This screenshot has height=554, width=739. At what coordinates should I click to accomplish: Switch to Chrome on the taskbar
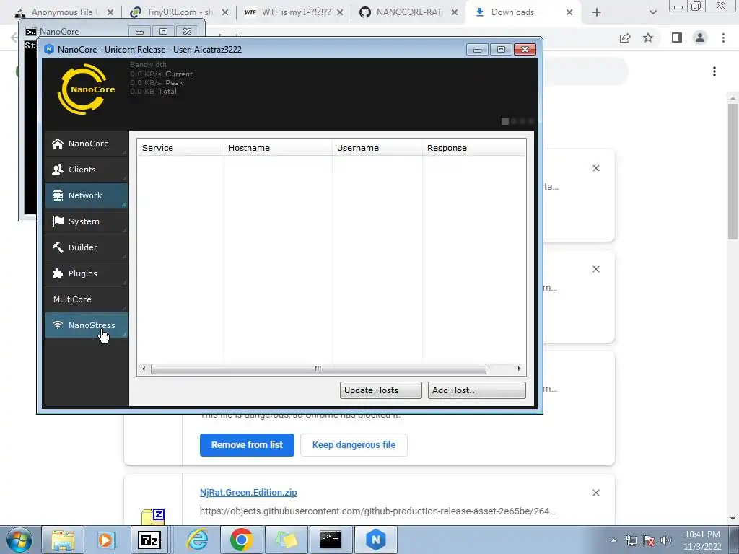[241, 540]
